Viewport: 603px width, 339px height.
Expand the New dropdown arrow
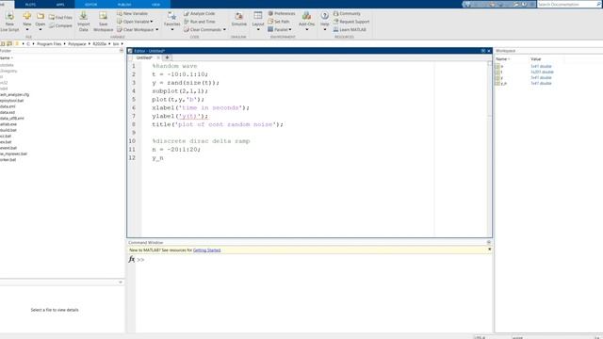point(27,29)
